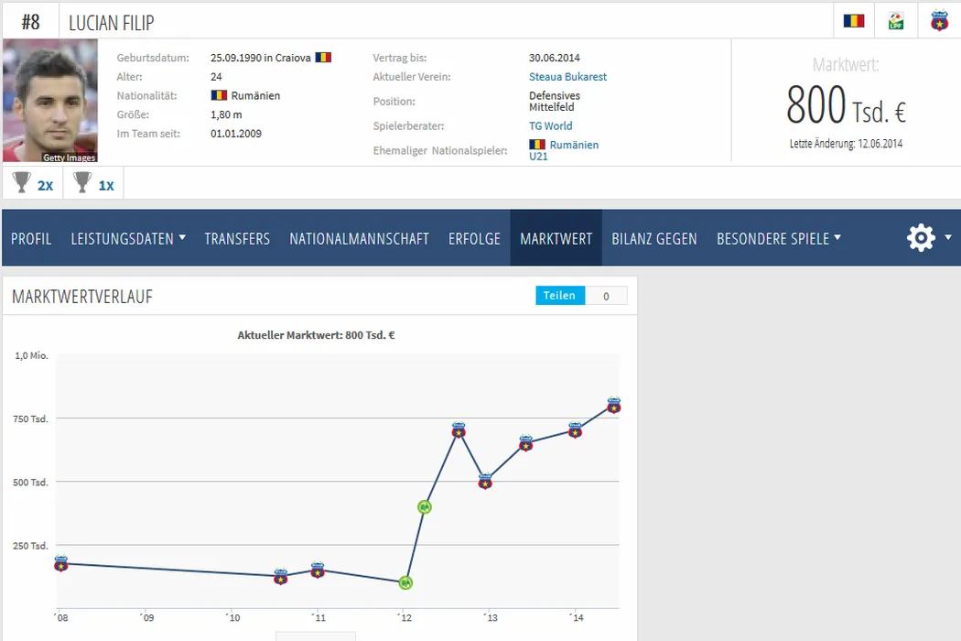
Task: Open the Nationalmannschaft tab
Action: pos(359,238)
